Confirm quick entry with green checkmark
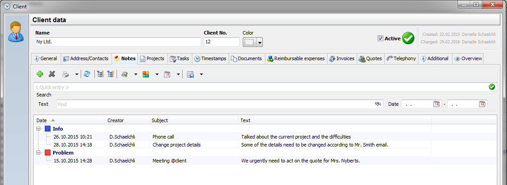Image resolution: width=507 pixels, height=185 pixels. (491, 87)
